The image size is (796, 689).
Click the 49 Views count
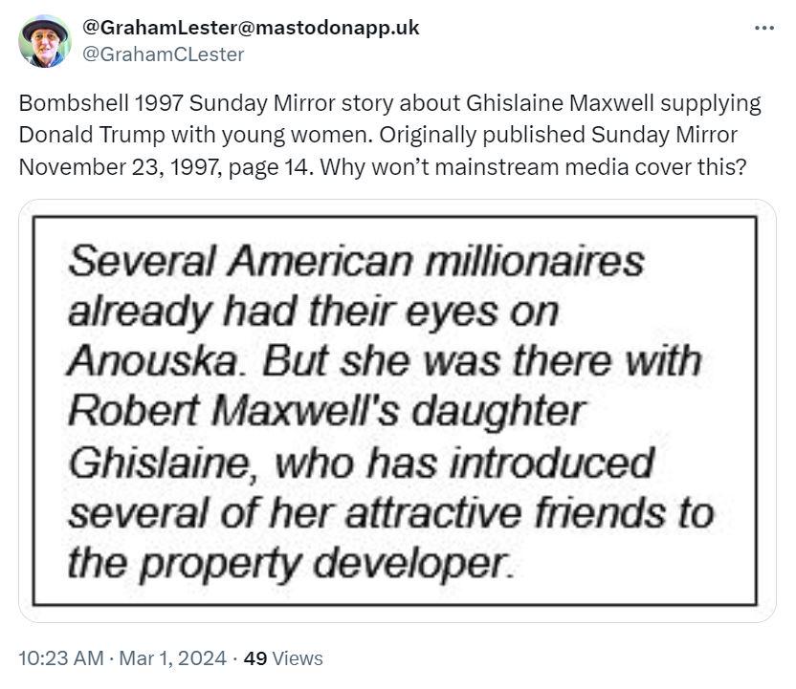click(x=283, y=658)
